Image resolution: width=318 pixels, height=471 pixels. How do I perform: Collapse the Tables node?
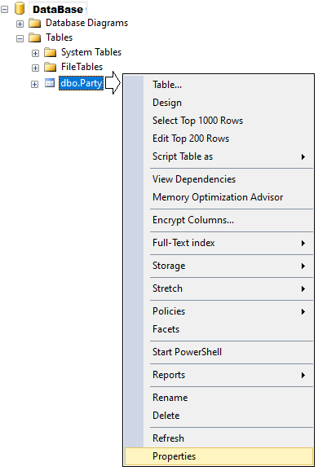(x=20, y=39)
